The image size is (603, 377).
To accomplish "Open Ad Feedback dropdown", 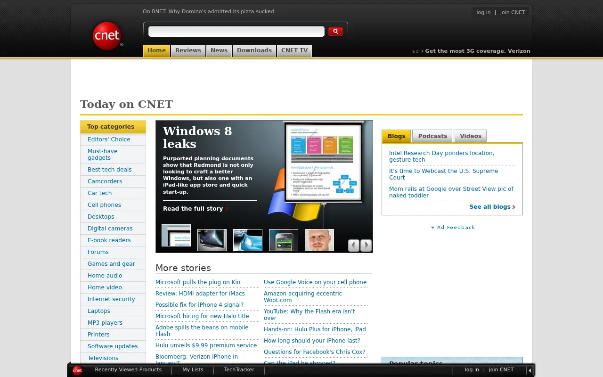I will click(x=453, y=228).
